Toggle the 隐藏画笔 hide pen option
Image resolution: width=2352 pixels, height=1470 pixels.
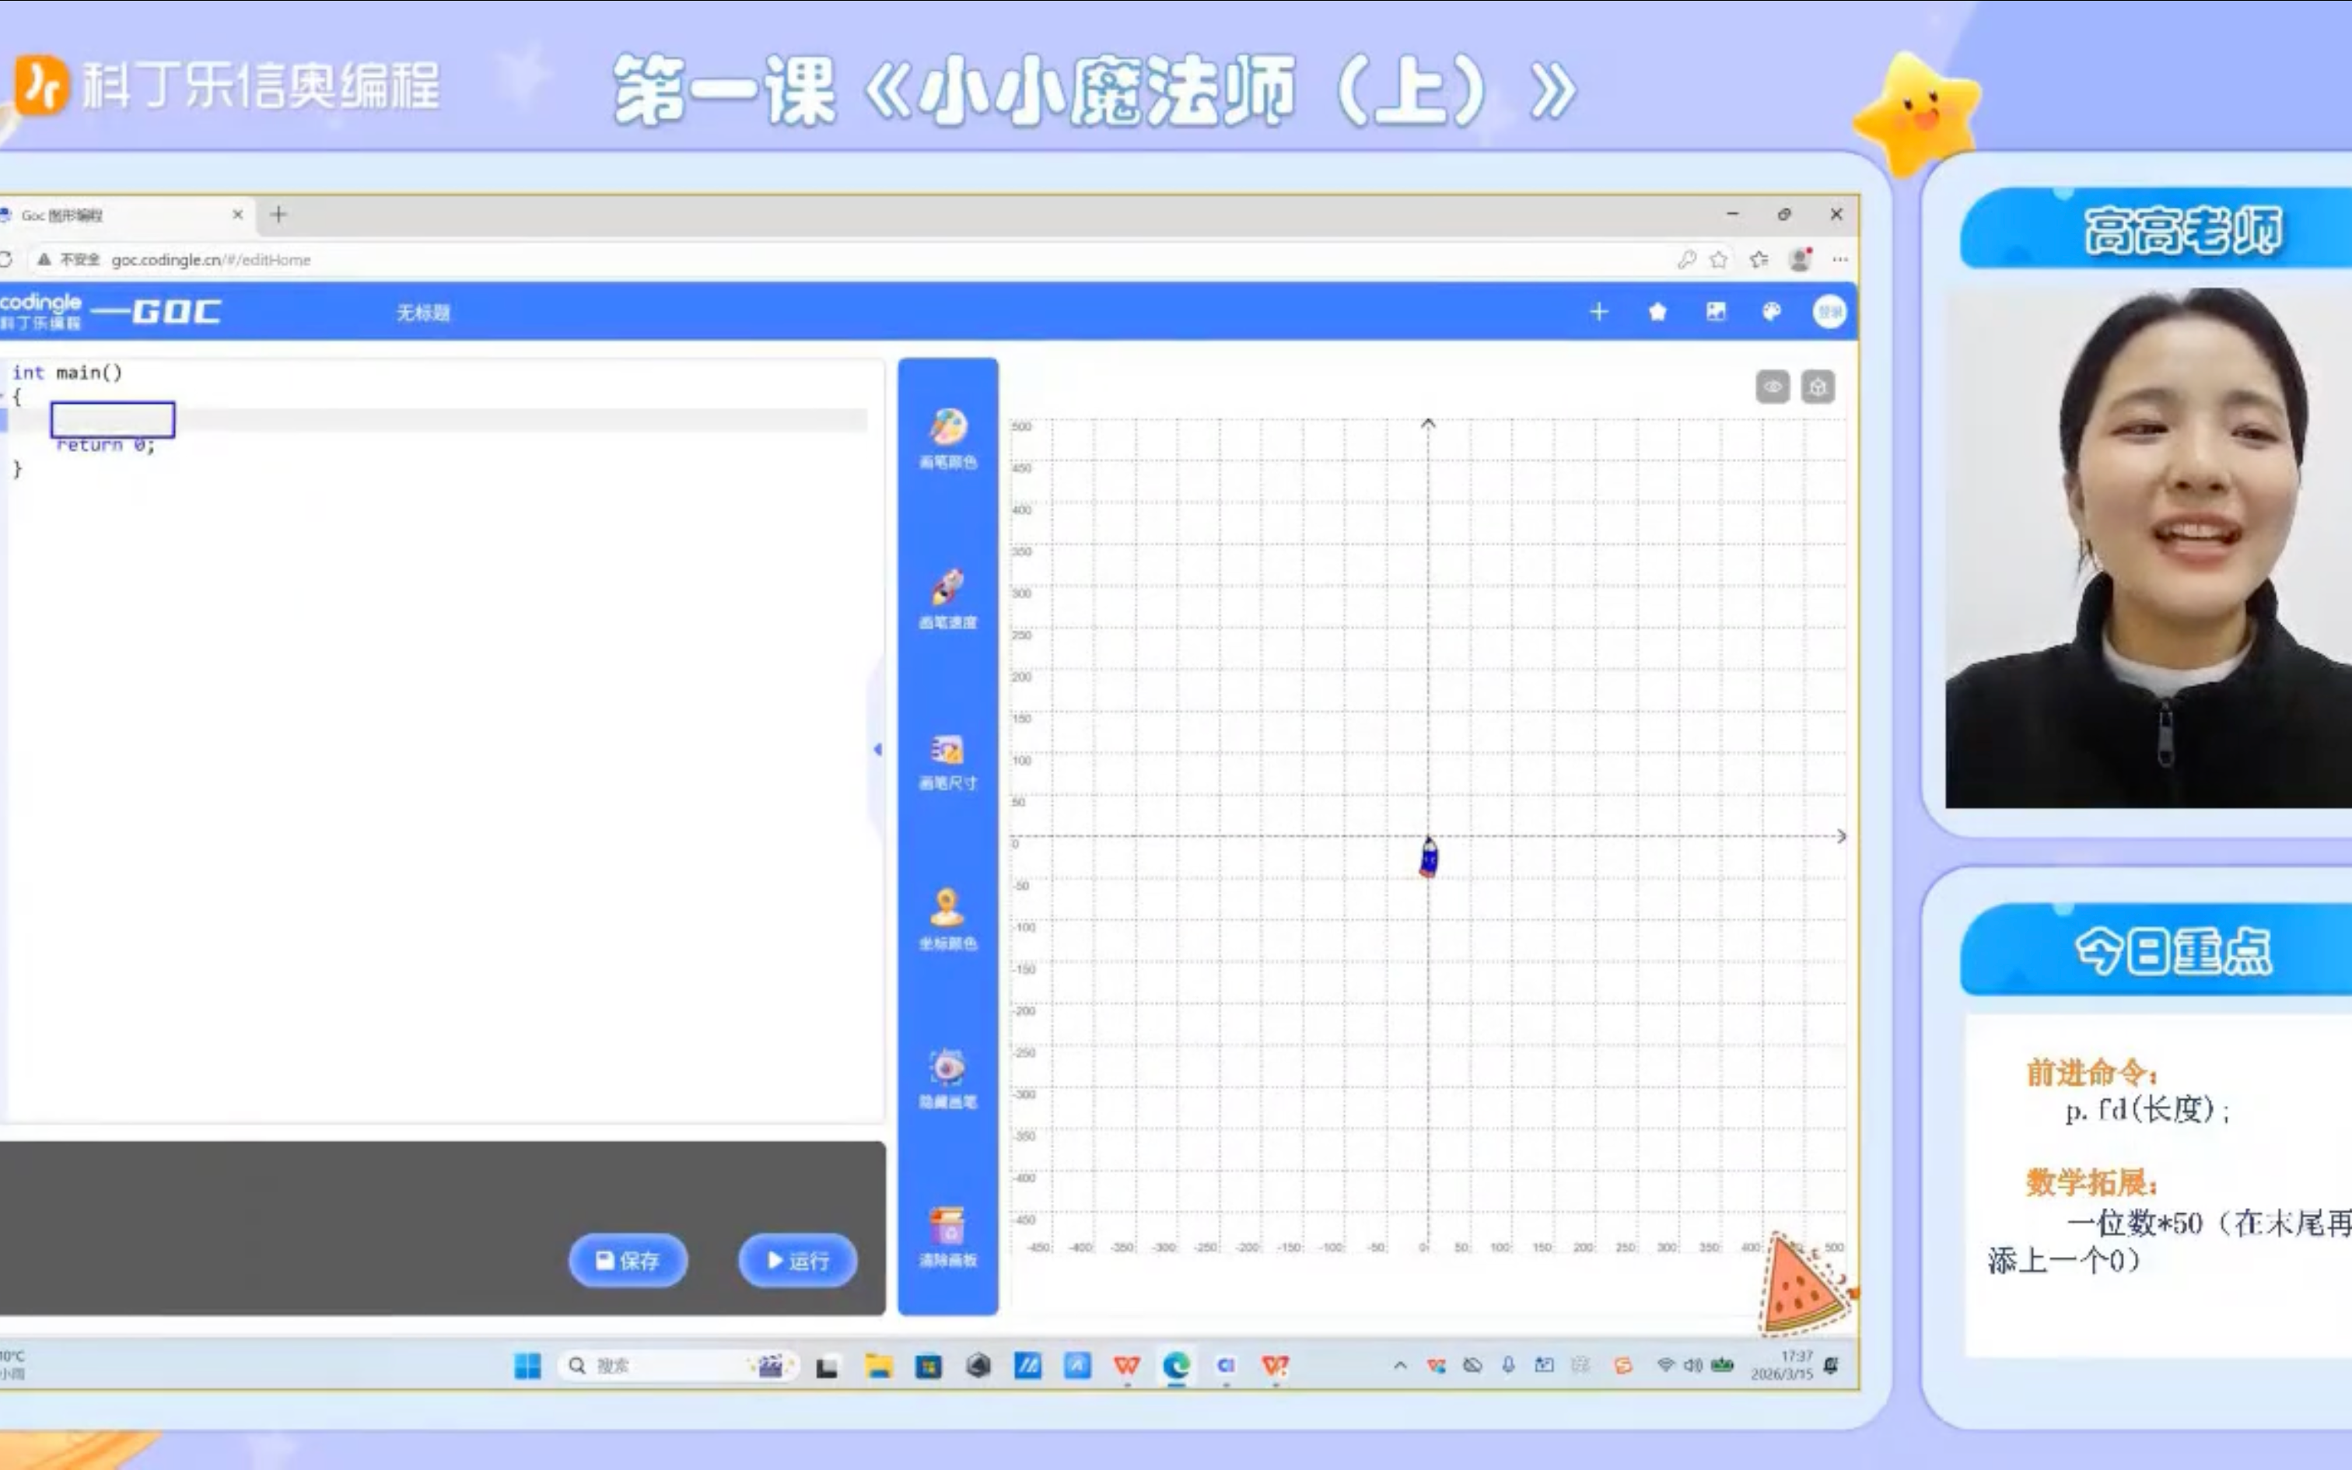click(x=947, y=1080)
